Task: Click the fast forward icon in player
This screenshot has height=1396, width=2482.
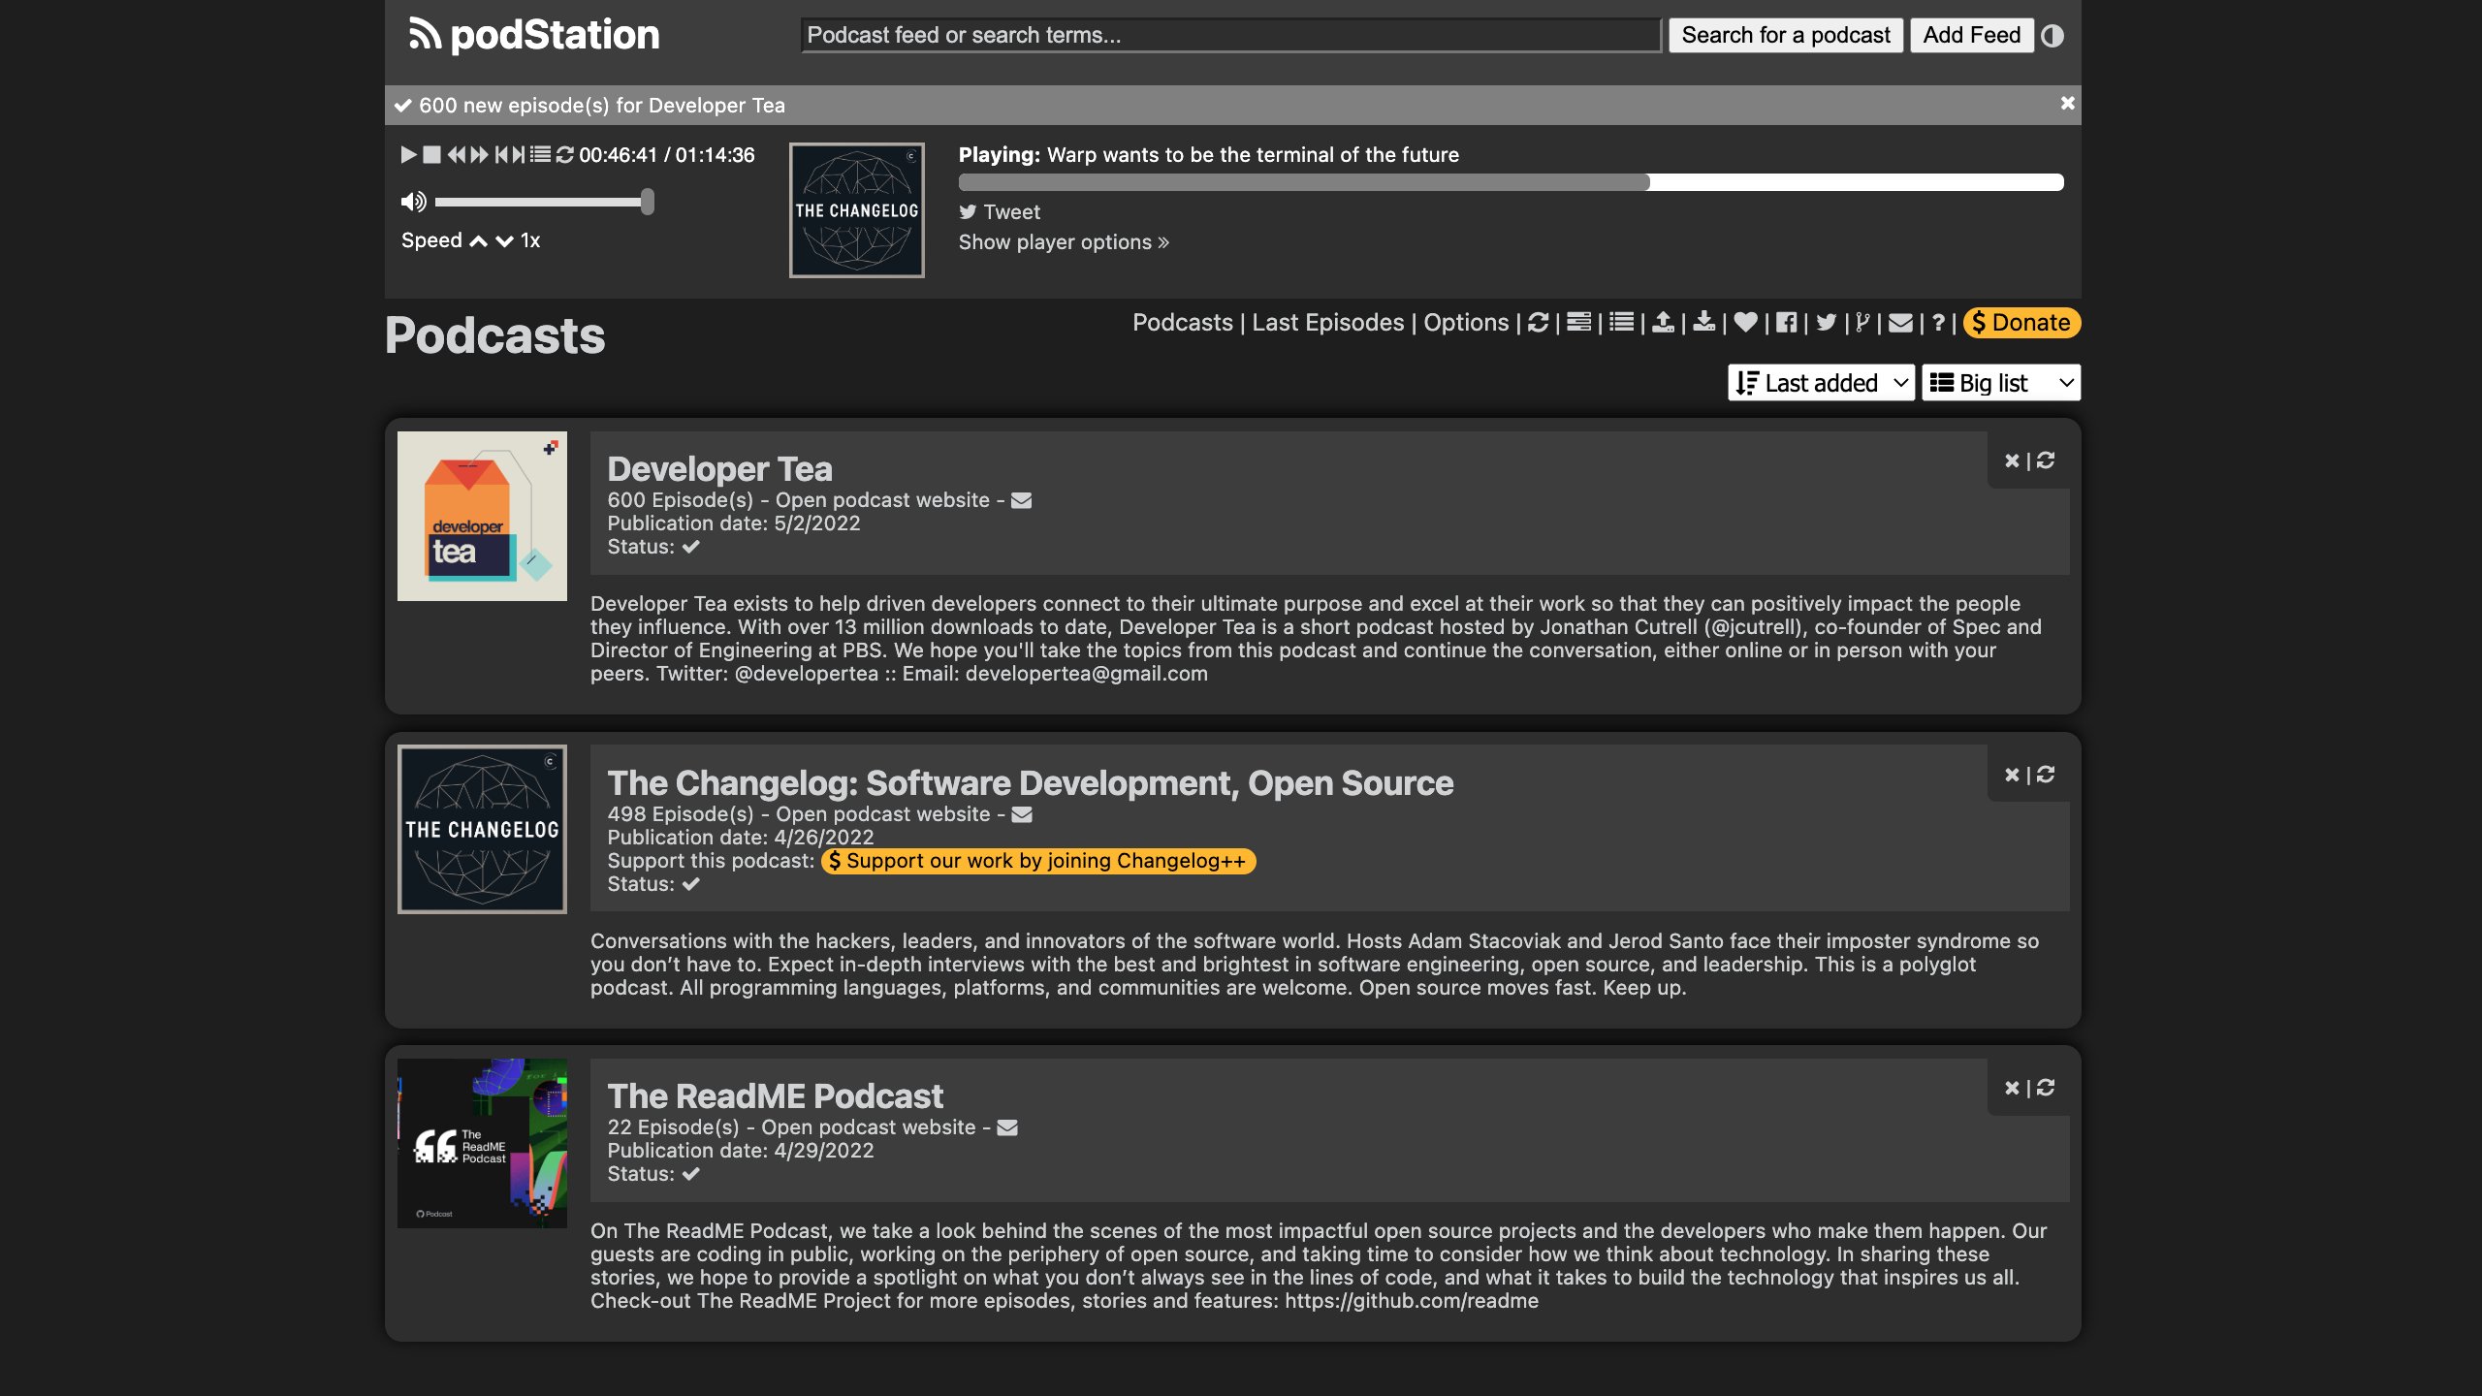Action: (479, 155)
